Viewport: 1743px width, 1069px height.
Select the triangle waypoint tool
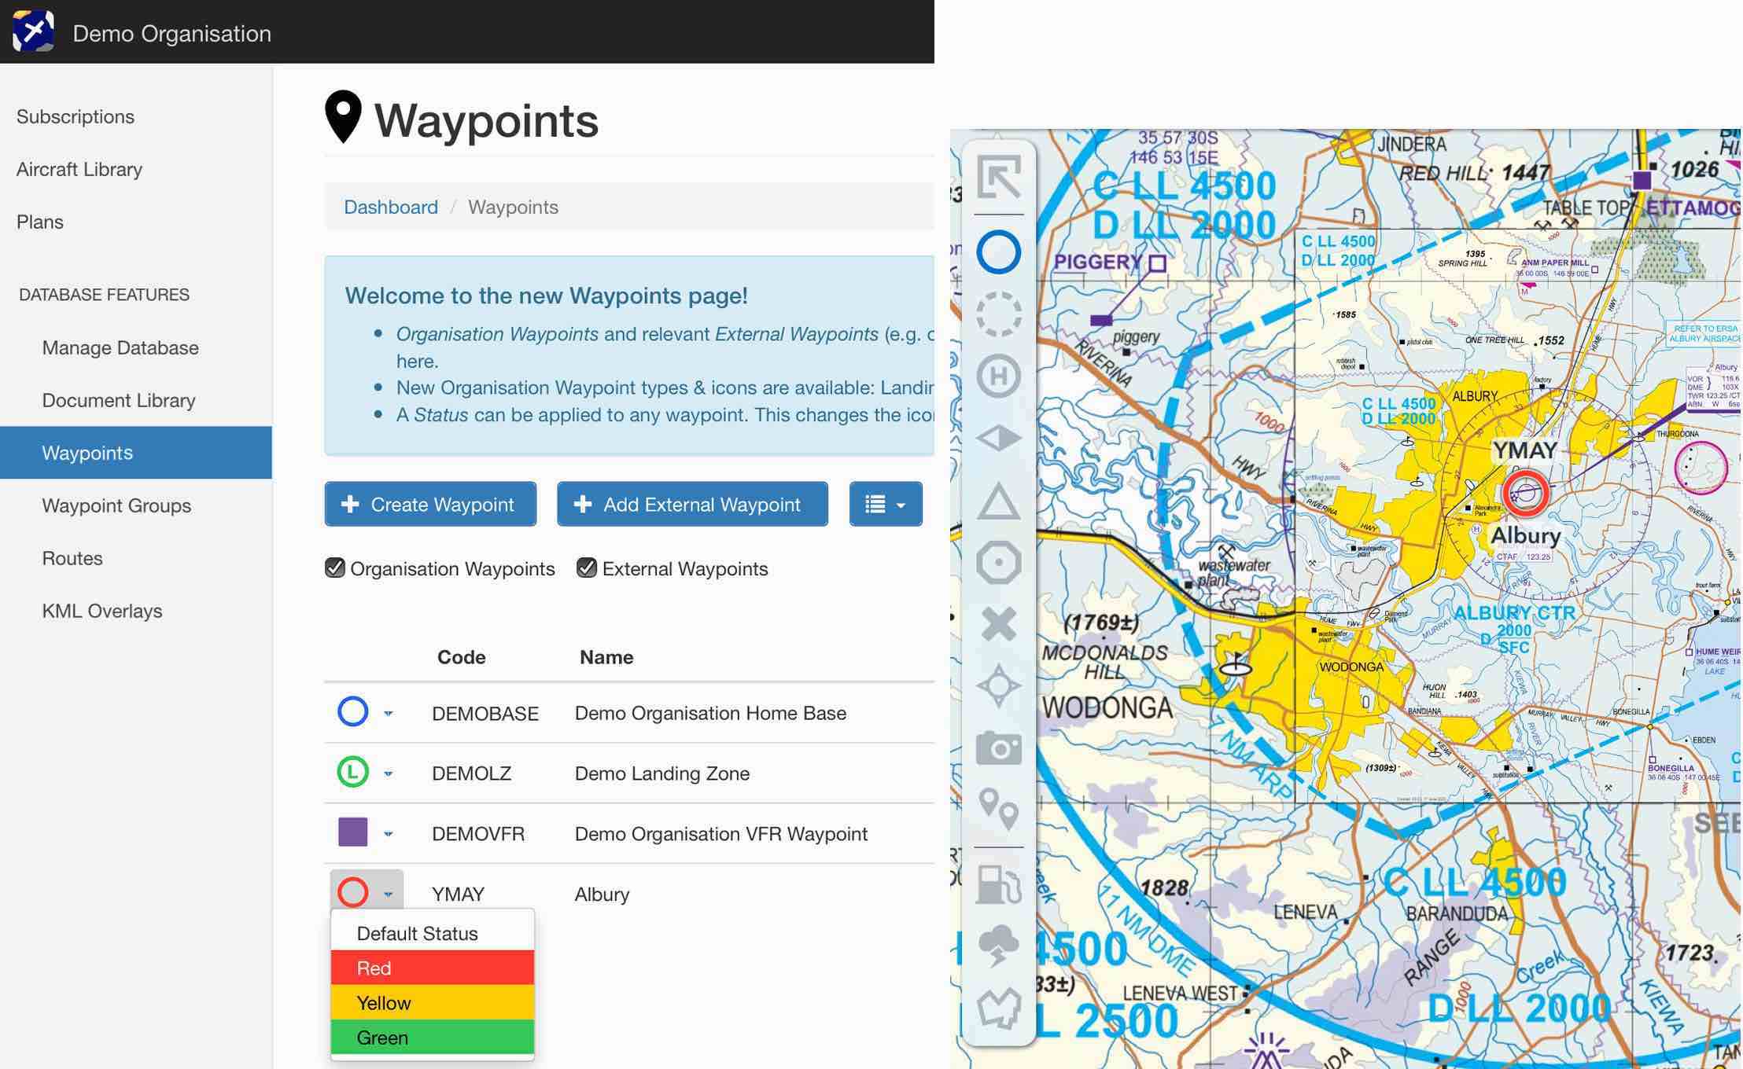click(x=998, y=501)
